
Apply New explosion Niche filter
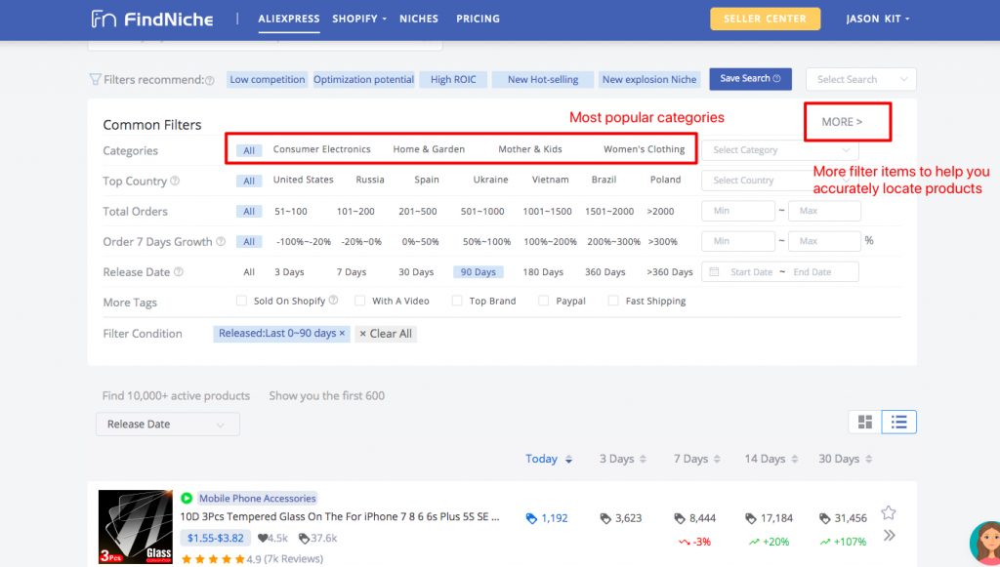pos(649,80)
